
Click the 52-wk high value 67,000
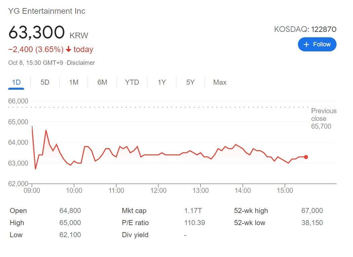pos(312,211)
